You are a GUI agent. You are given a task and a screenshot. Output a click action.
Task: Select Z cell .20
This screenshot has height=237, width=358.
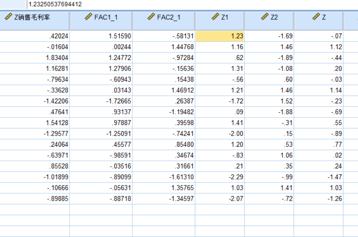click(x=319, y=69)
